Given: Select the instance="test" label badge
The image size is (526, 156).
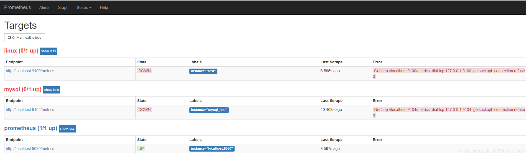Looking at the screenshot, I should pyautogui.click(x=203, y=71).
